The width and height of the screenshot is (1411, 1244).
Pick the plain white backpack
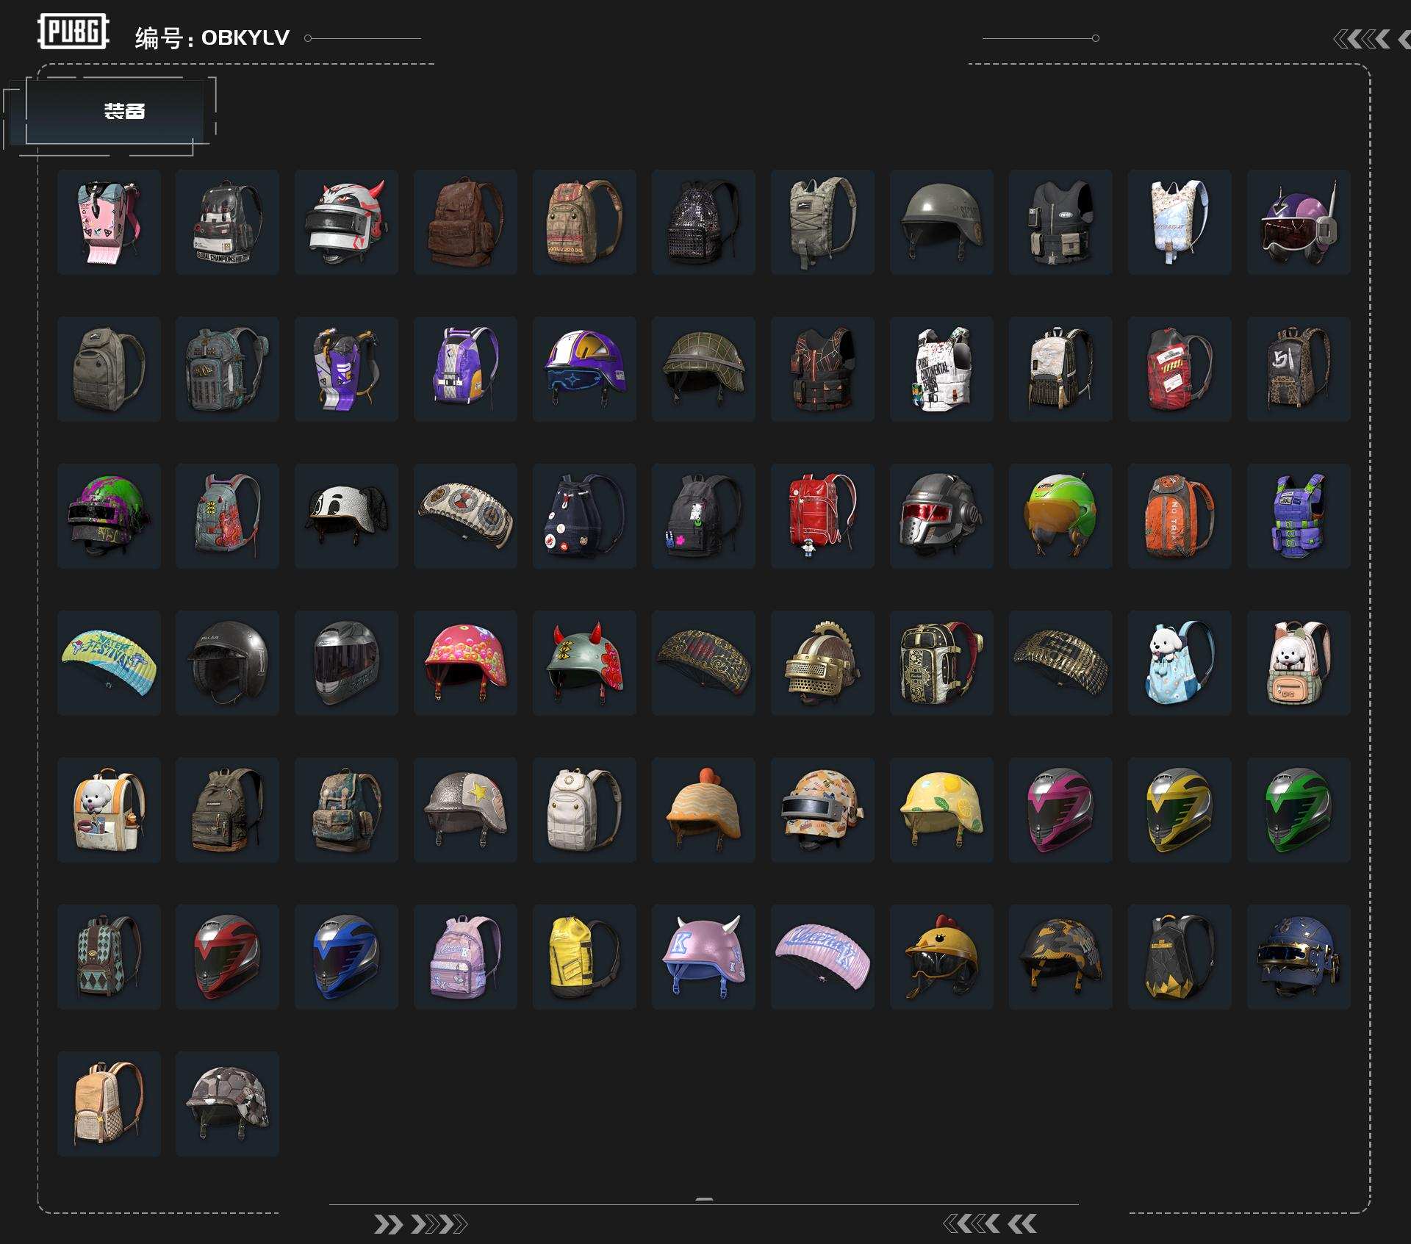(x=584, y=810)
